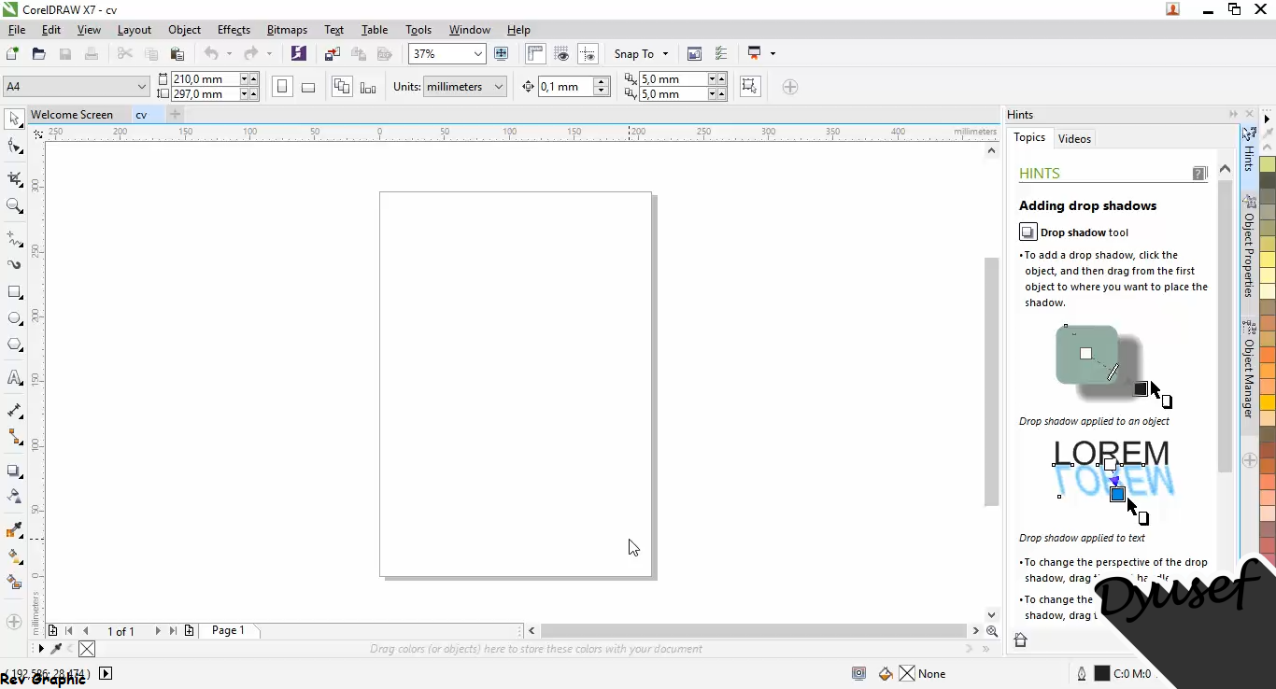Select the Color Eyedropper tool
The height and width of the screenshot is (689, 1276).
(x=14, y=530)
